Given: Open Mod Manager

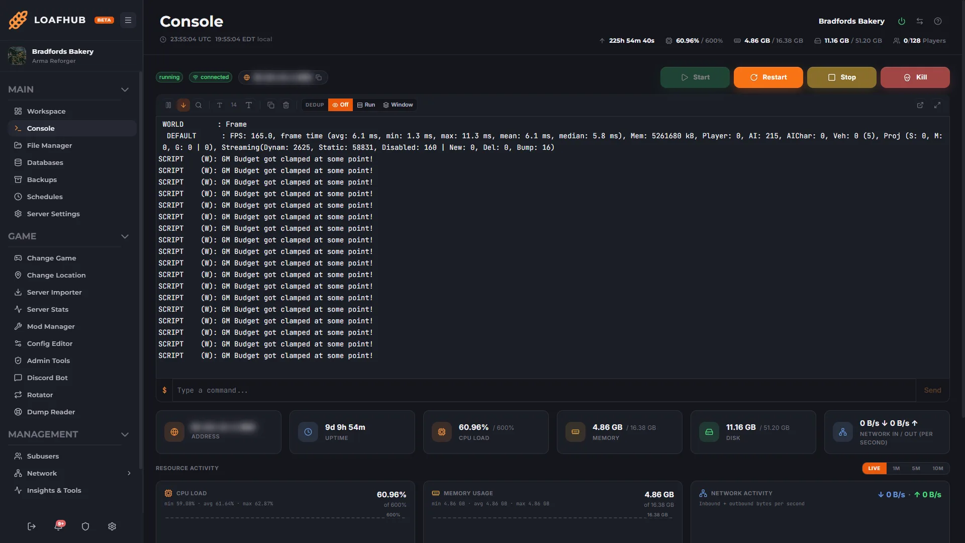Looking at the screenshot, I should 72,326.
